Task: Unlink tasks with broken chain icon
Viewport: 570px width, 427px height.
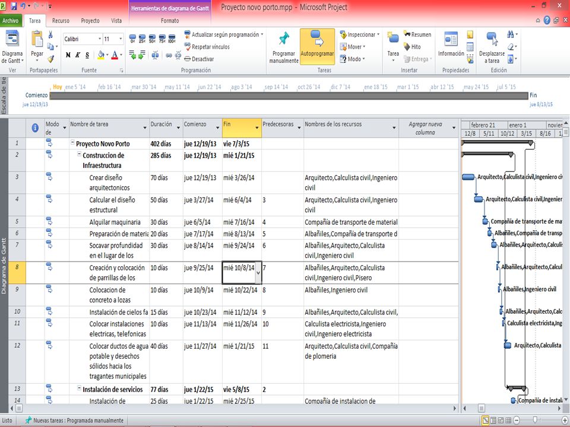Action: coord(178,55)
